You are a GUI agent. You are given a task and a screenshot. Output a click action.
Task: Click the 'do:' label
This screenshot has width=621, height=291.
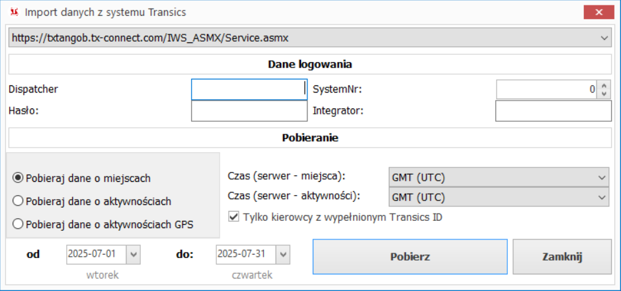click(185, 255)
